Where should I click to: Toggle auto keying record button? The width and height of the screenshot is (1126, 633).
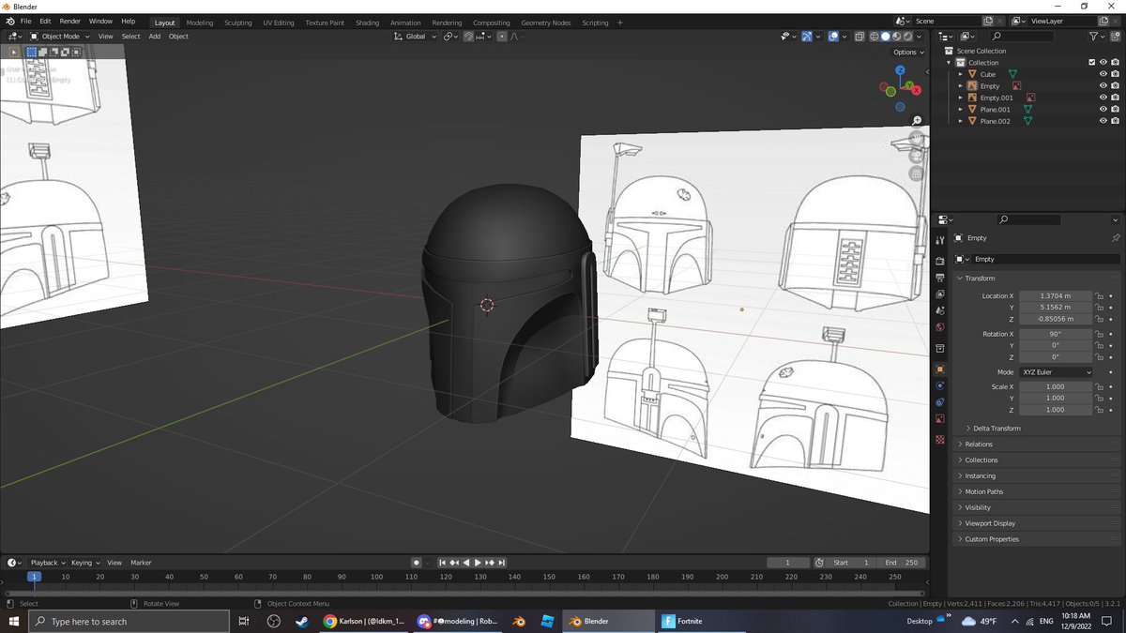coord(416,563)
